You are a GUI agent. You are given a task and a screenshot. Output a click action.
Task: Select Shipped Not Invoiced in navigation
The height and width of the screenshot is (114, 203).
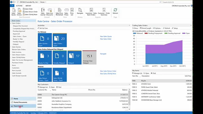pyautogui.click(x=20, y=26)
